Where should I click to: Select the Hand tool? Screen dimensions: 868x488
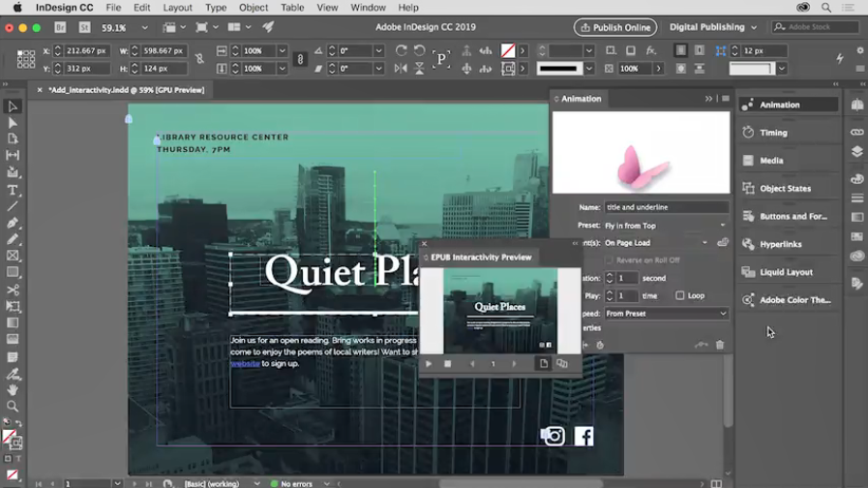tap(13, 390)
